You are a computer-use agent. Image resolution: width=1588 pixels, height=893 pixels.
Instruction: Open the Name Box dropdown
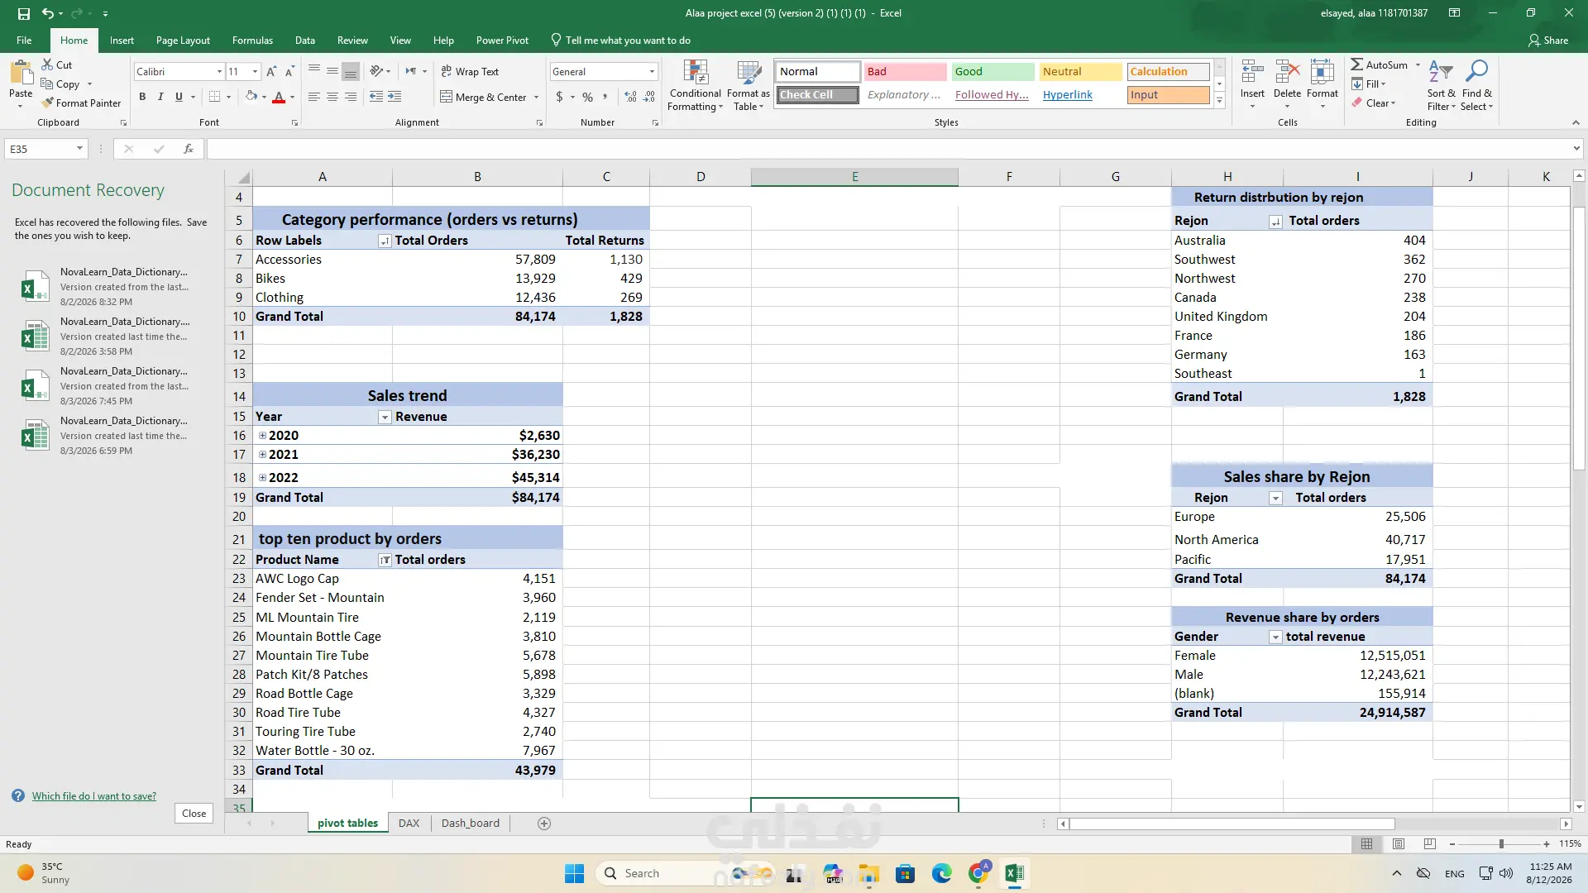79,149
